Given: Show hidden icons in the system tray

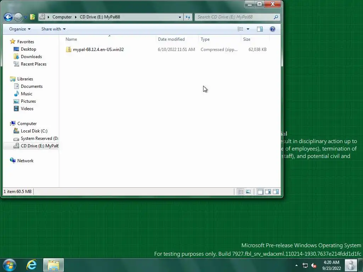Looking at the screenshot, I should (x=297, y=265).
